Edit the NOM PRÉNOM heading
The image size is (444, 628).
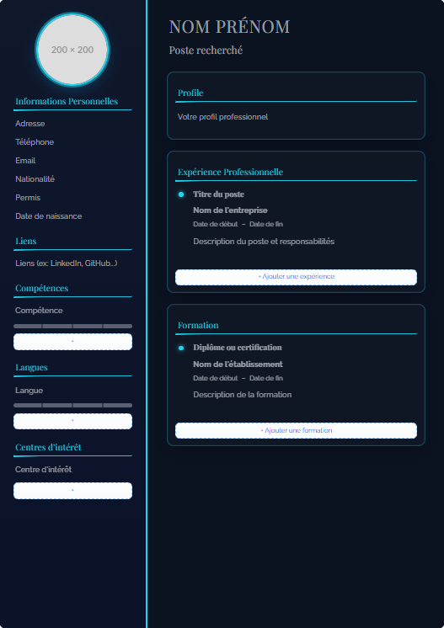tap(229, 27)
